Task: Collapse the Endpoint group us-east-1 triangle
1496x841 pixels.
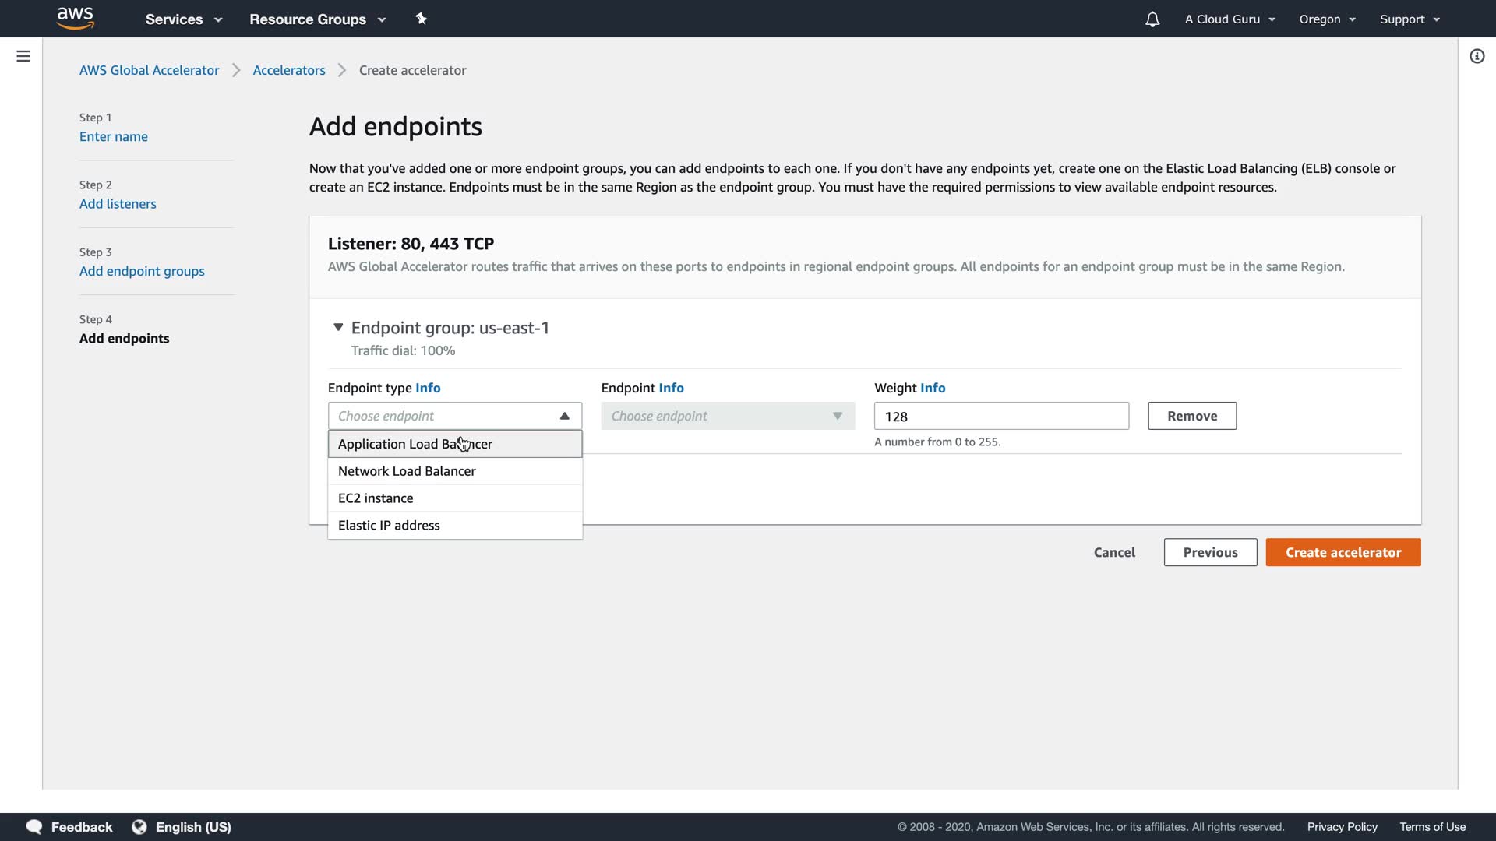Action: 338,327
